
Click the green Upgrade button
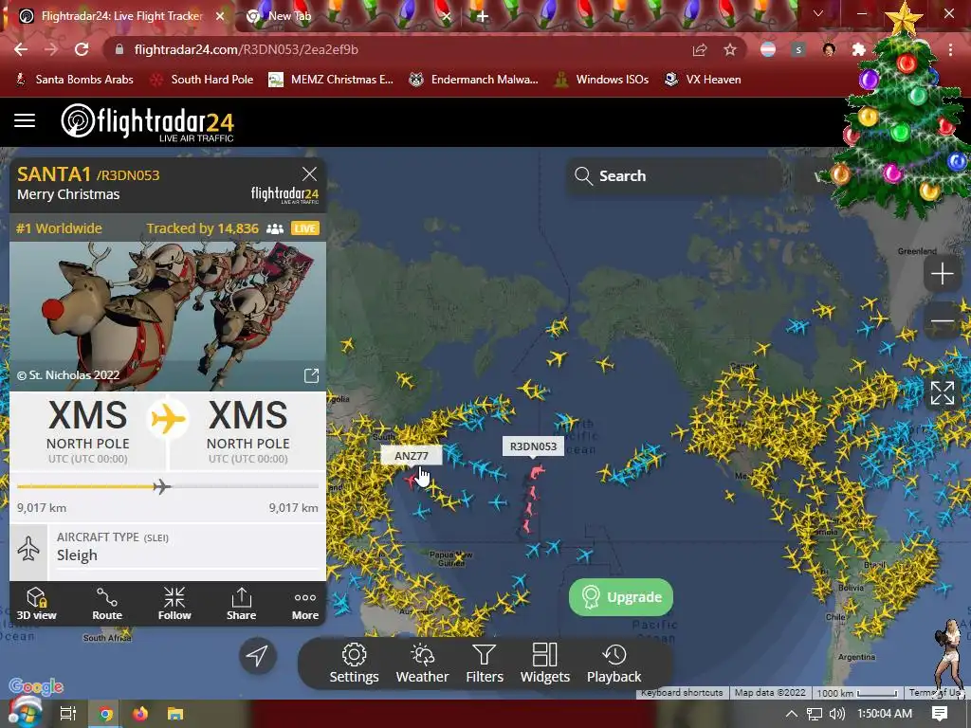(620, 597)
